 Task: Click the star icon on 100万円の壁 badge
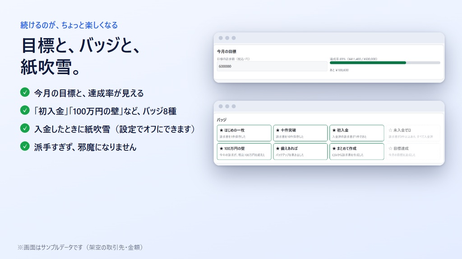pyautogui.click(x=221, y=148)
